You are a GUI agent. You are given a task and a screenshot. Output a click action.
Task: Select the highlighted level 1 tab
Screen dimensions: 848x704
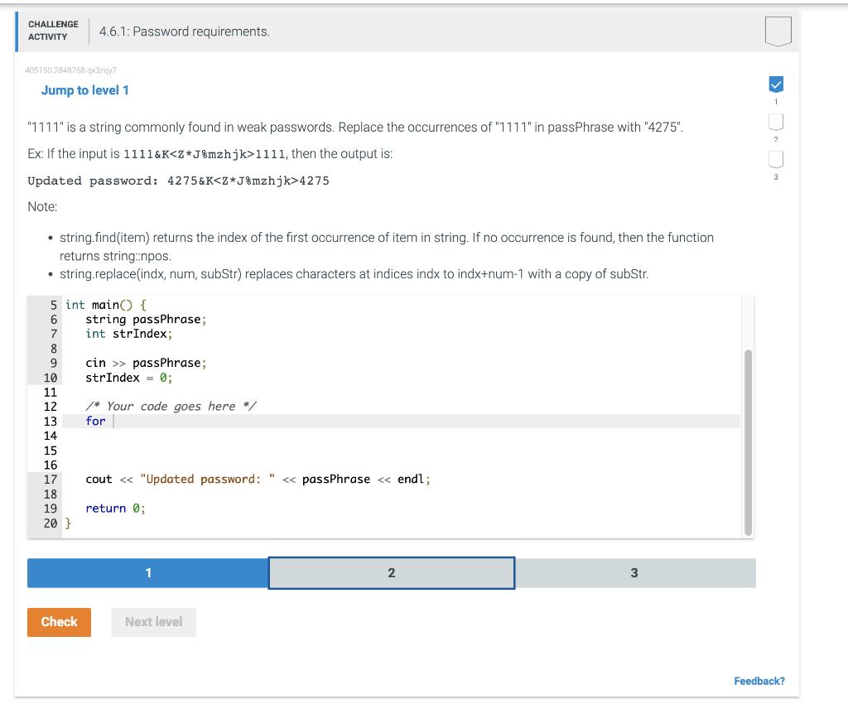coord(147,572)
